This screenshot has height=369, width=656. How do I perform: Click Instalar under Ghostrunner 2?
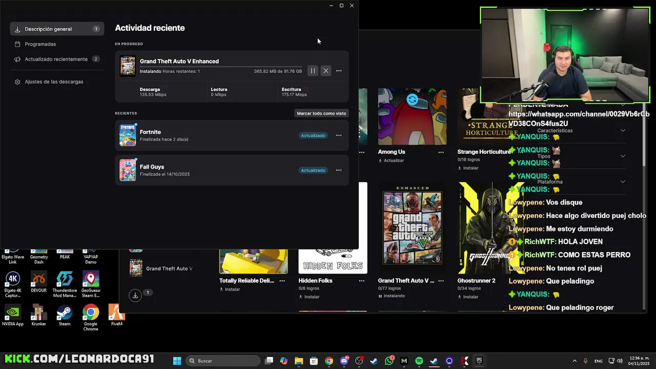[x=468, y=297]
